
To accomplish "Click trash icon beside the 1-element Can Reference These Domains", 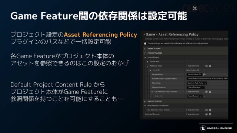I will click(210, 92).
